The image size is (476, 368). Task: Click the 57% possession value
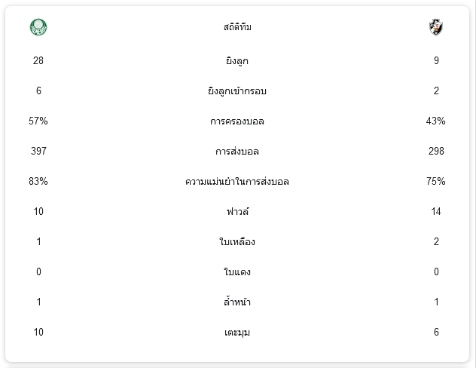[38, 121]
